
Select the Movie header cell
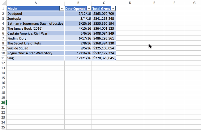36,9
